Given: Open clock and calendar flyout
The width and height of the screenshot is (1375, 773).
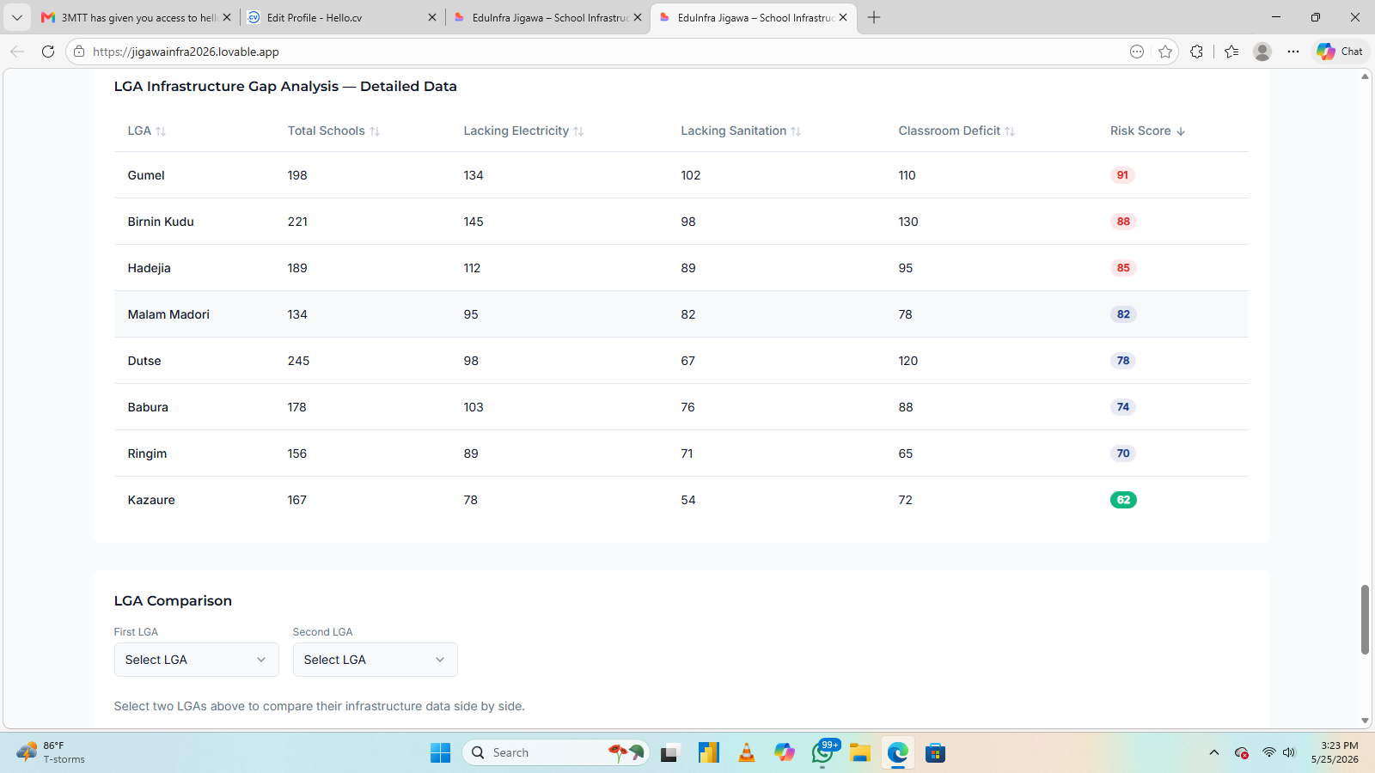Looking at the screenshot, I should [1335, 753].
